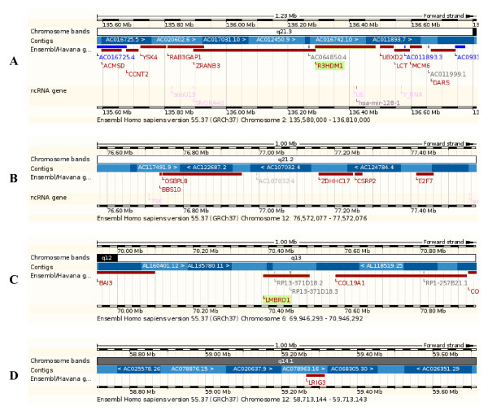Click the AC078963.16 contig block

click(304, 369)
